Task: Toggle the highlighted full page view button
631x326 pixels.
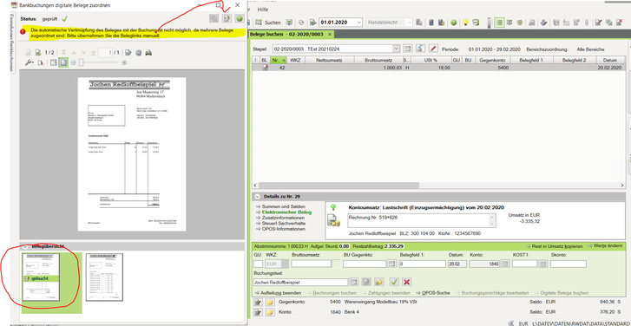Action: [63, 62]
